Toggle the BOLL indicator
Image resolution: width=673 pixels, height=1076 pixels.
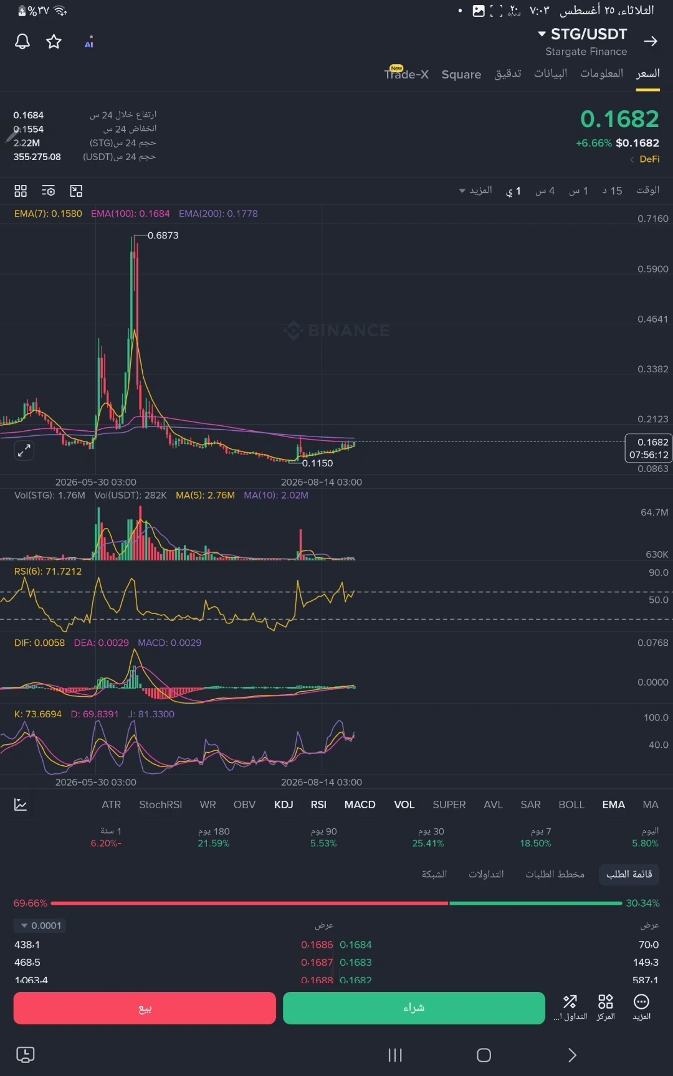tap(571, 805)
